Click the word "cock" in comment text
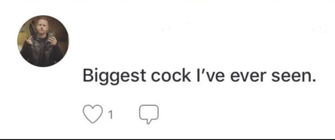The height and width of the screenshot is (140, 335). (x=171, y=76)
